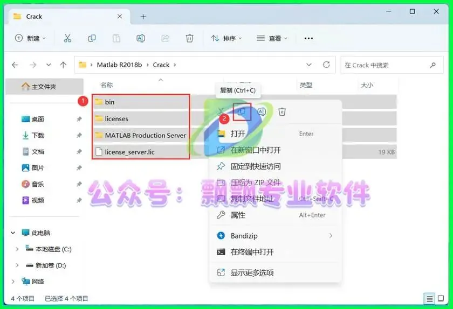Click the Copy icon in the context menu
453x309 pixels.
(x=242, y=111)
